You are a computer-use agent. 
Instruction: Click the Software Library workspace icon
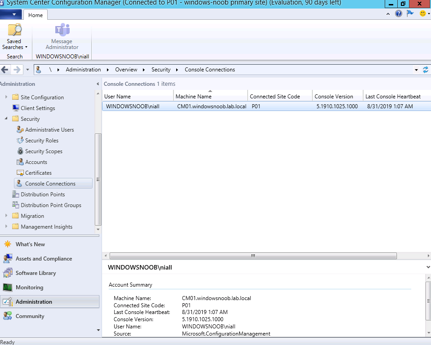pos(8,273)
